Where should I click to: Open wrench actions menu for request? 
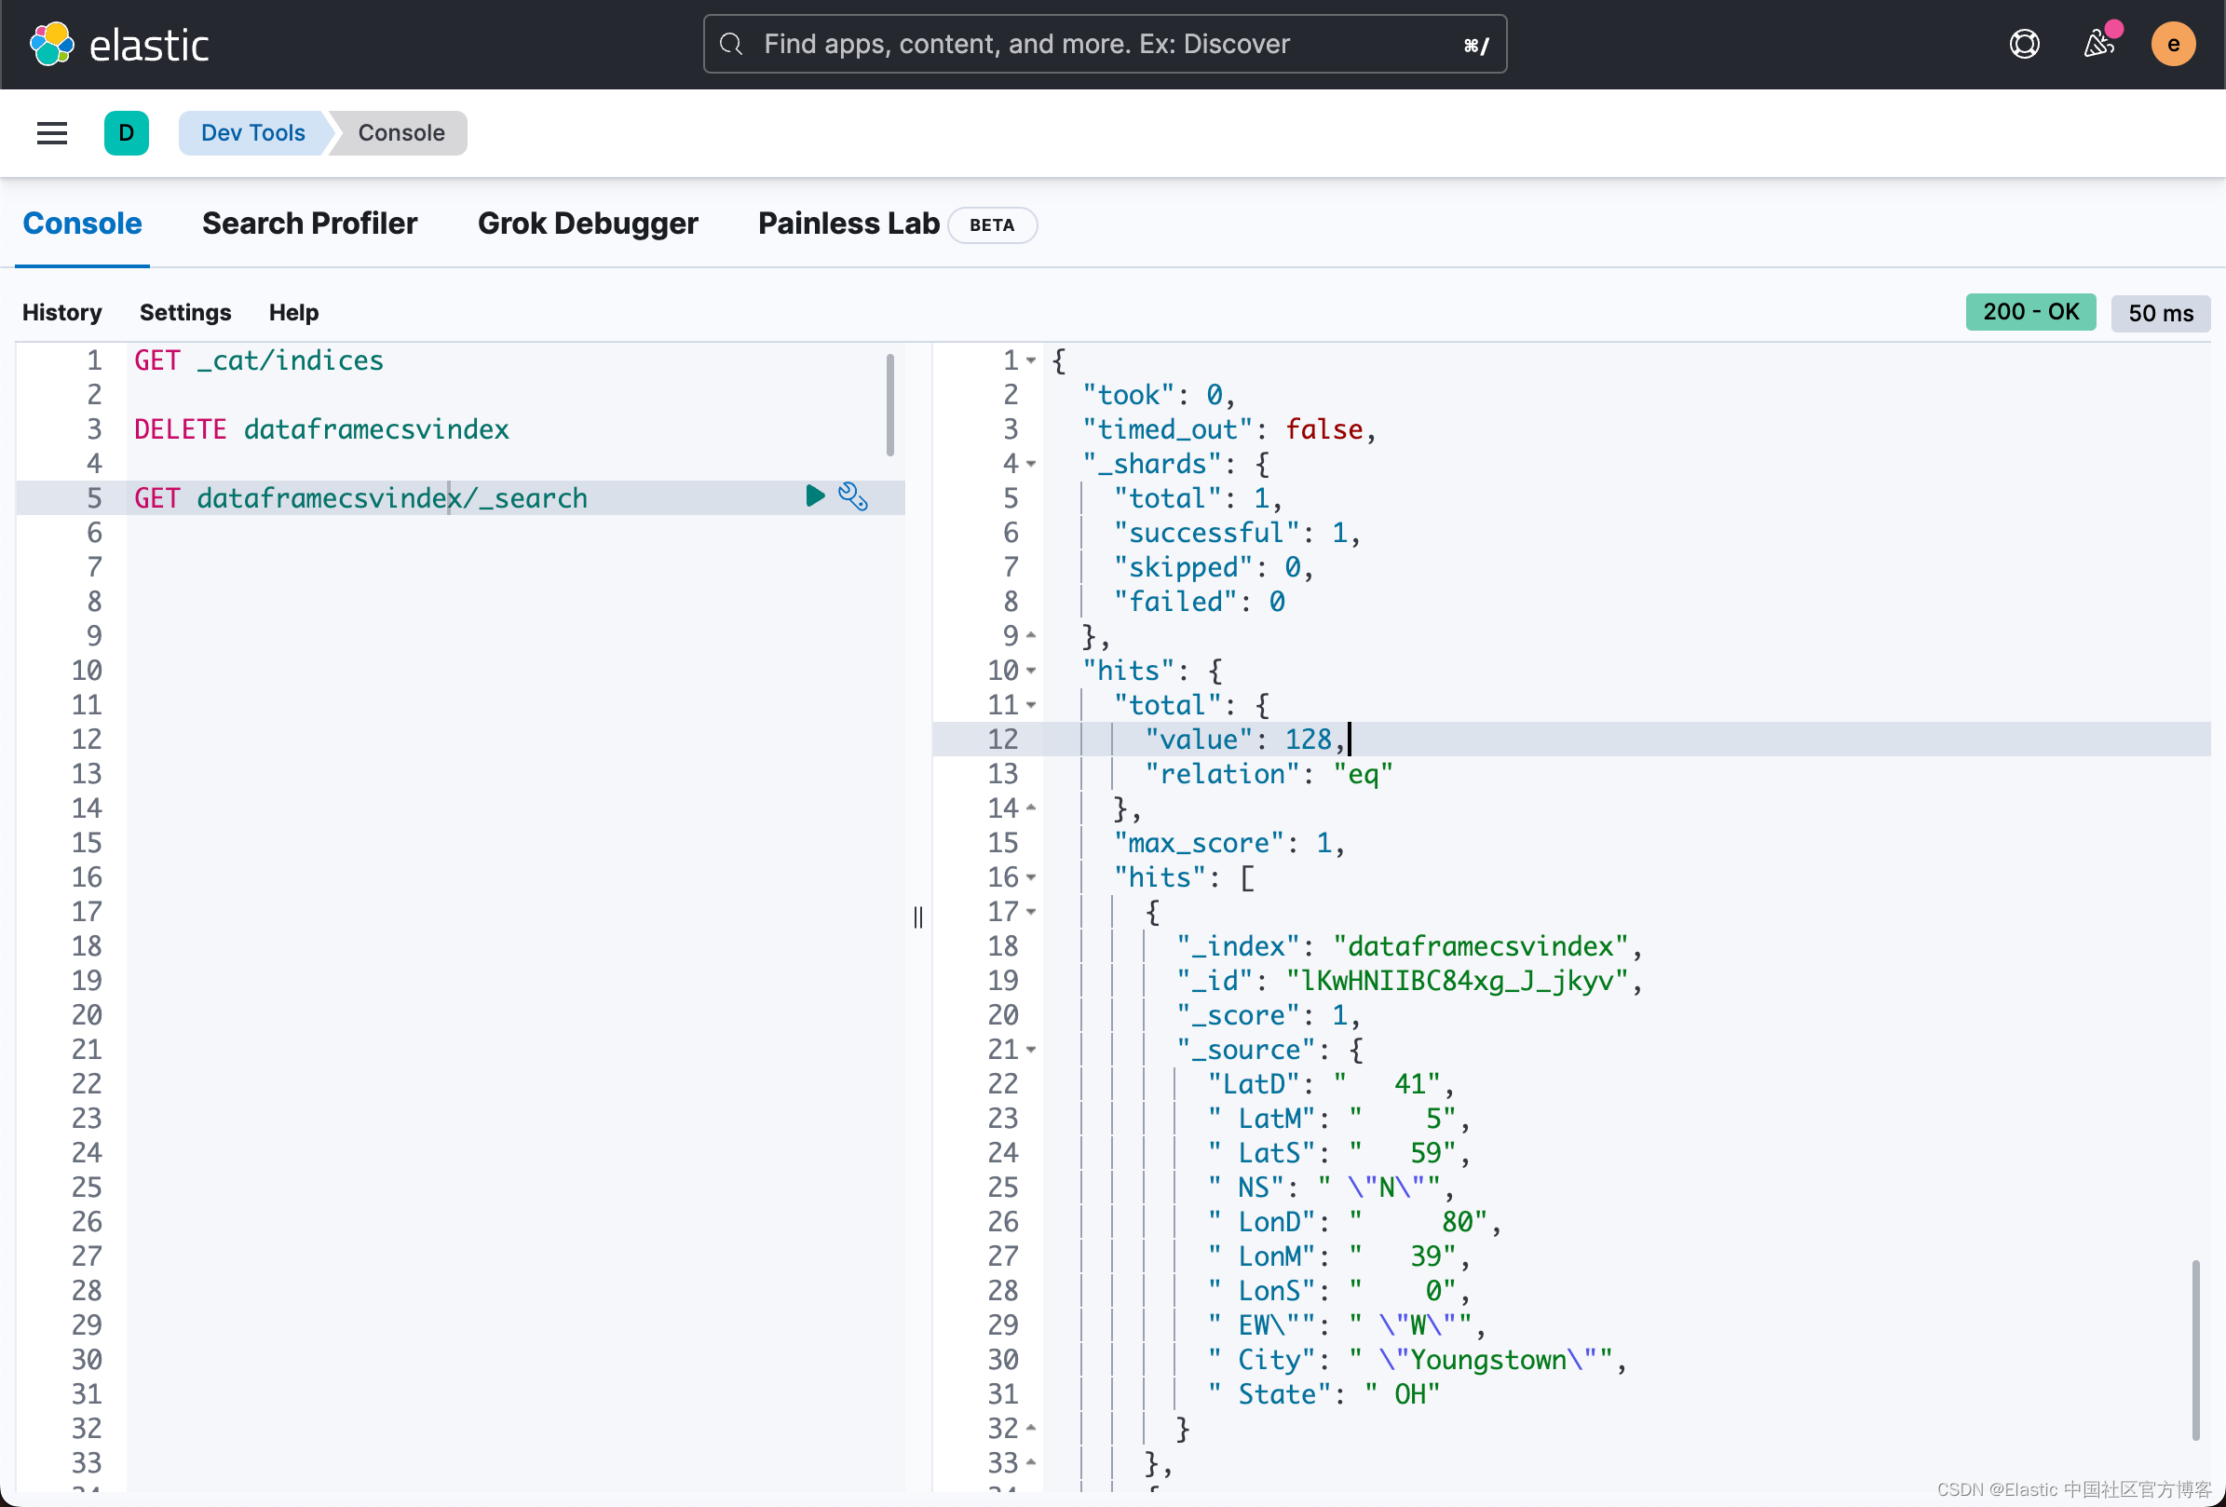[x=852, y=496]
